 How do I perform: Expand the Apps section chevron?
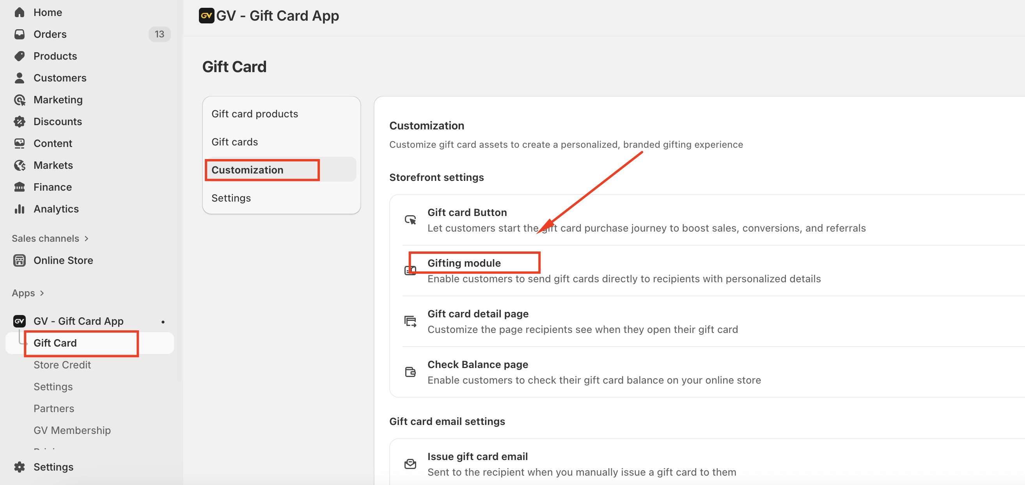pyautogui.click(x=42, y=293)
